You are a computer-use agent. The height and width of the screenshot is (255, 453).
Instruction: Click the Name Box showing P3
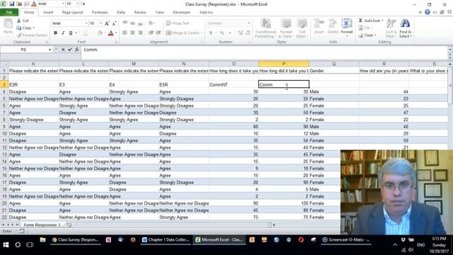[x=23, y=50]
